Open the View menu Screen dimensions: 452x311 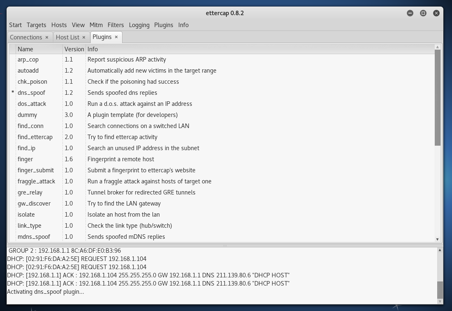(78, 25)
